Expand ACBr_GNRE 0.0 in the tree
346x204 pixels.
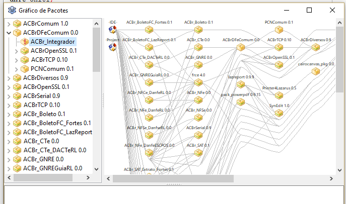click(x=9, y=159)
